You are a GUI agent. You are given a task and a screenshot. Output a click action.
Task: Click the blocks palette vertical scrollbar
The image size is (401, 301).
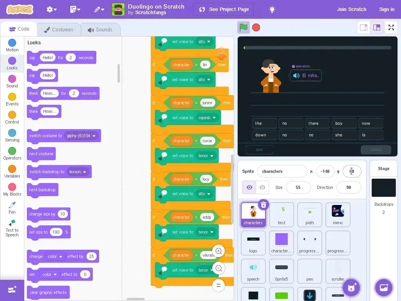point(118,73)
